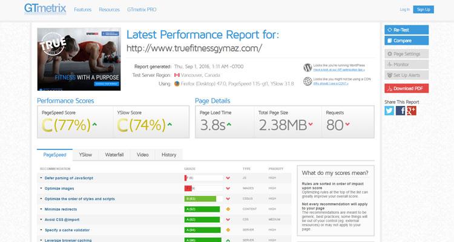
Task: Click the WordPress logo icon
Action: click(x=308, y=67)
